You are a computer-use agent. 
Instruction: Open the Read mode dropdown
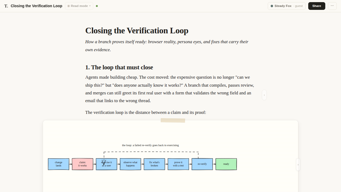(x=79, y=6)
